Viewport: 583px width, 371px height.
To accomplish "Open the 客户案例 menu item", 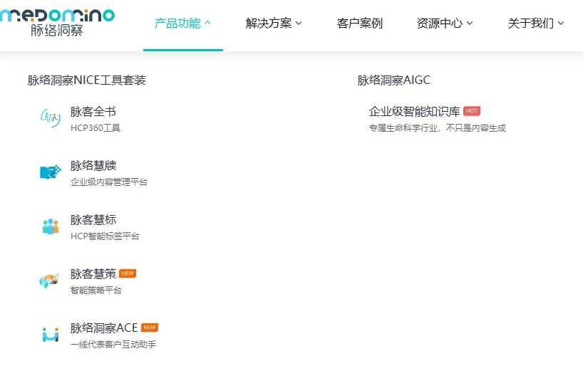I will tap(359, 23).
